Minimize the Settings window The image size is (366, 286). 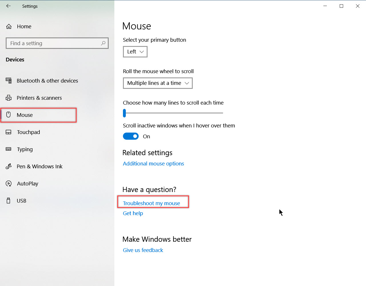coord(325,6)
